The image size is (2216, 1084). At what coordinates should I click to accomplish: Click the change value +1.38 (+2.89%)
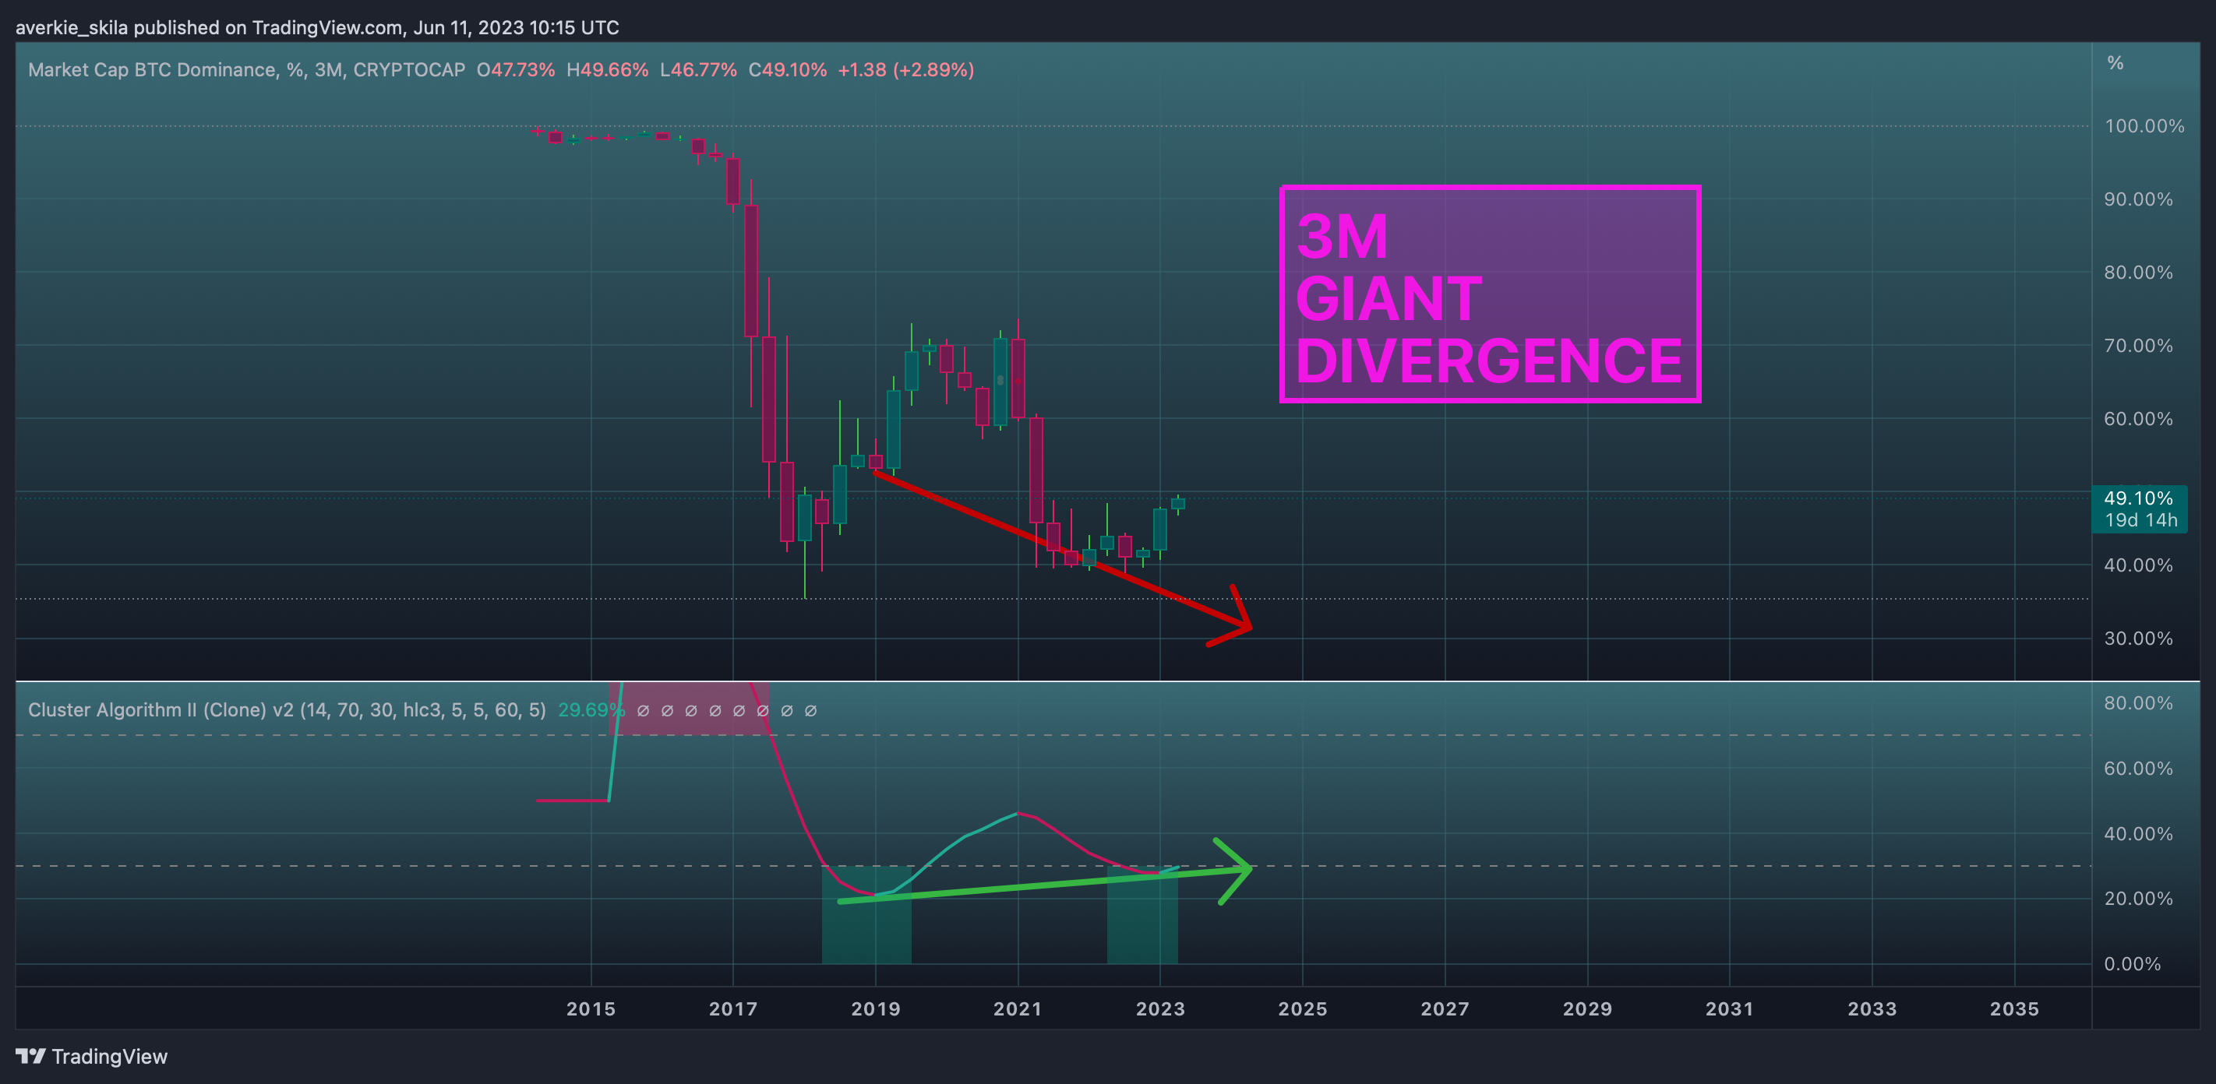click(906, 69)
